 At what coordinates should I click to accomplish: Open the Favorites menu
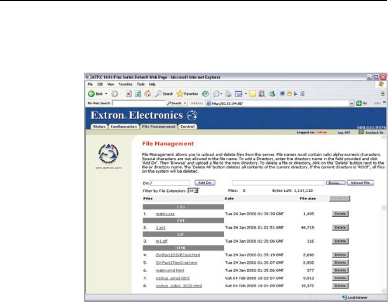tap(126, 84)
